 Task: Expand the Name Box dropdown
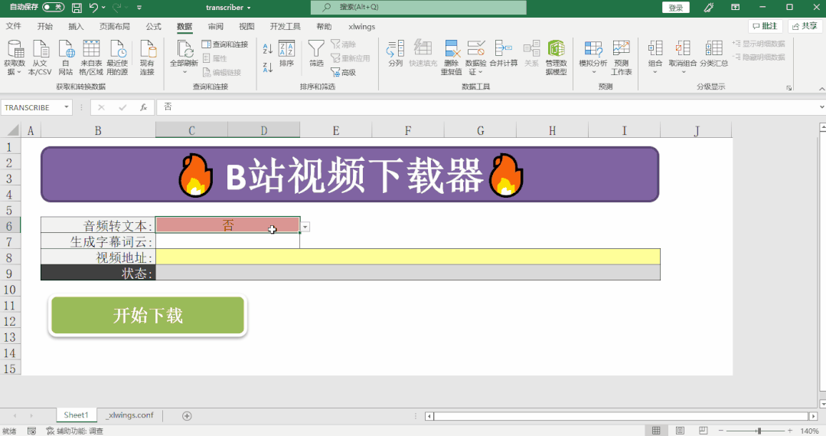[x=67, y=107]
